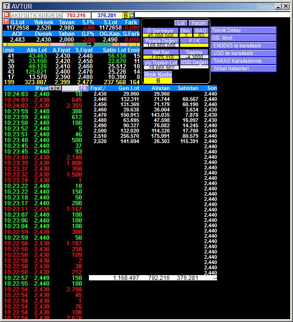Click the Net Kar value -1.075.118
293x322 pixels.
point(161,57)
